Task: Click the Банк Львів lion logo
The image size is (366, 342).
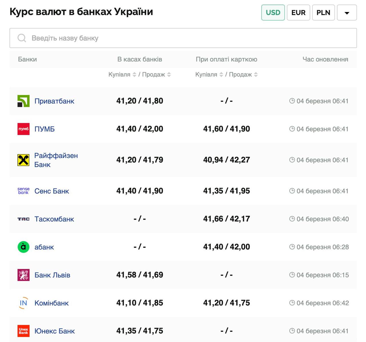Action: (x=23, y=275)
